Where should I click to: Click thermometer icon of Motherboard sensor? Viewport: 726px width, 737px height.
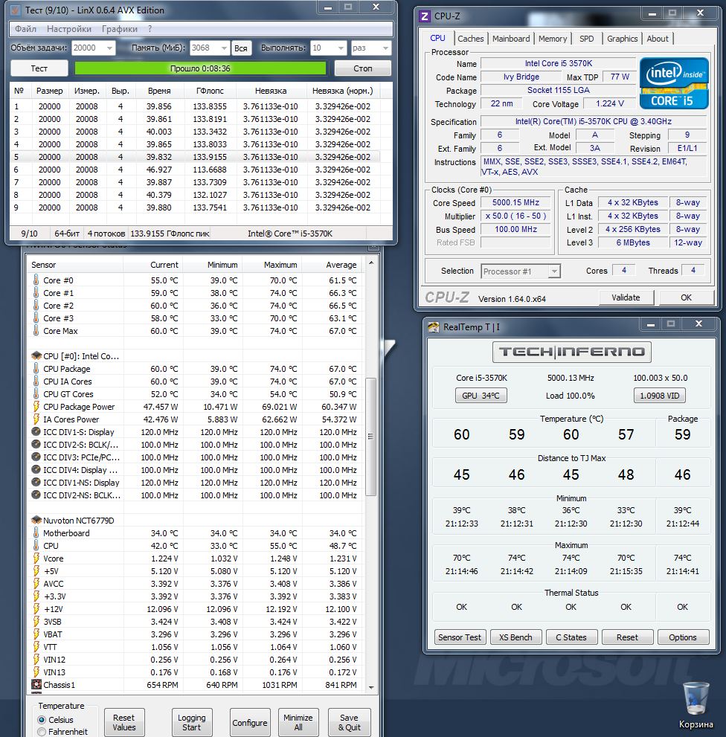tap(36, 533)
